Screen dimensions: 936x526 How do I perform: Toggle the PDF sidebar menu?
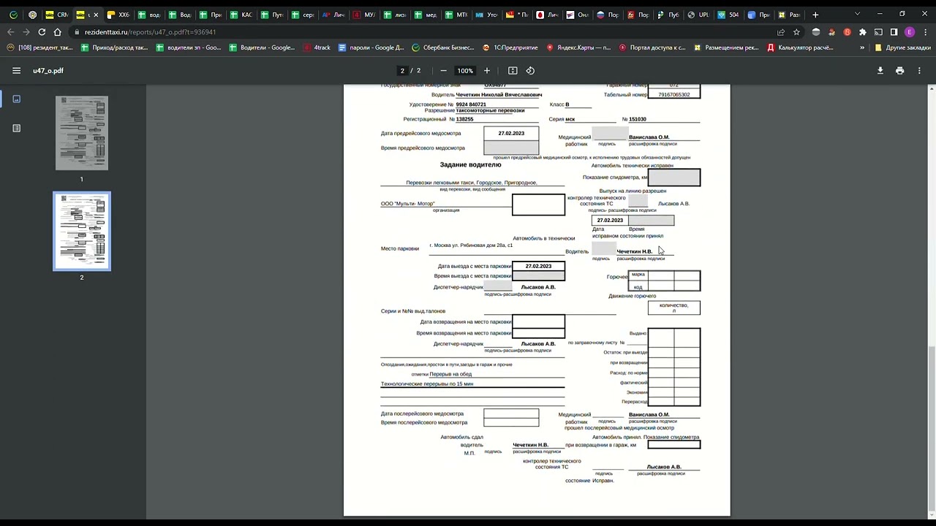point(16,71)
